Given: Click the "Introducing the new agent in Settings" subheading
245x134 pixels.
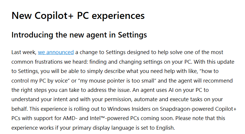Looking at the screenshot, I should 79,35.
